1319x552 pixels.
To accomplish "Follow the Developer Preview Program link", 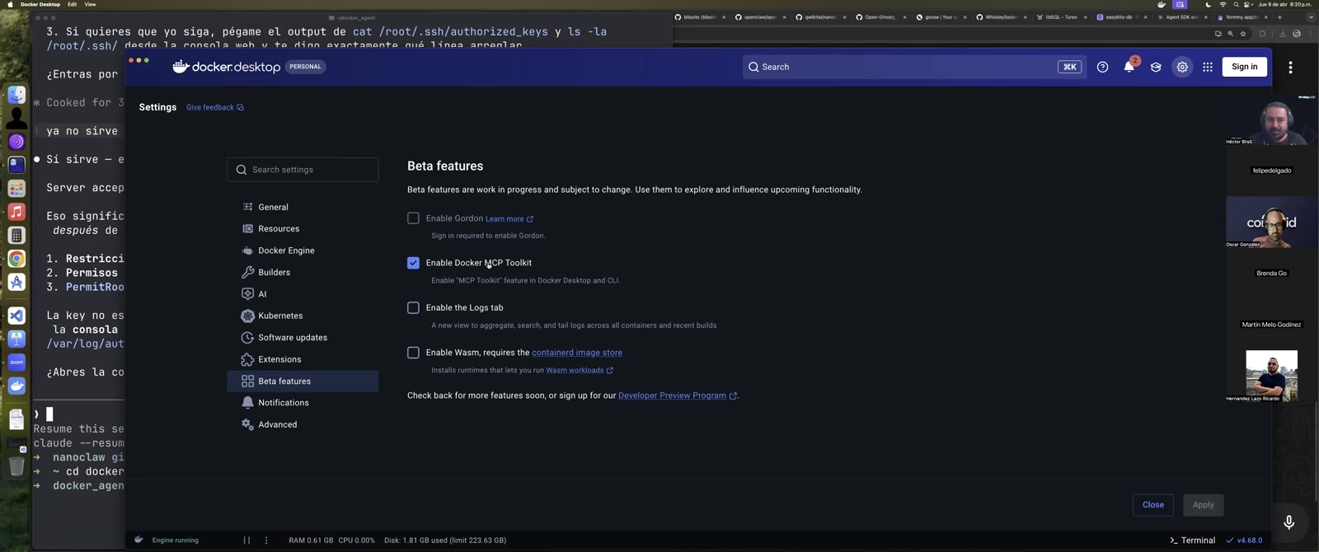I will pos(672,395).
